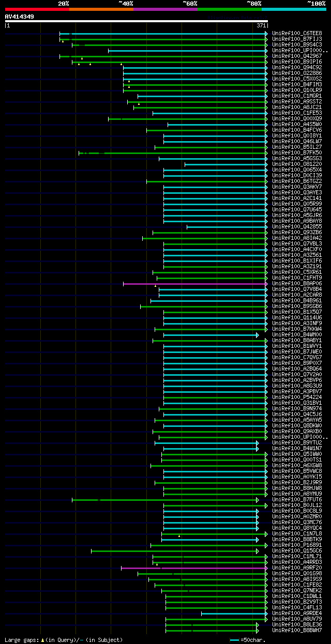
Task: Select hit label UniRef100_B4FCV6
Action: click(297, 130)
